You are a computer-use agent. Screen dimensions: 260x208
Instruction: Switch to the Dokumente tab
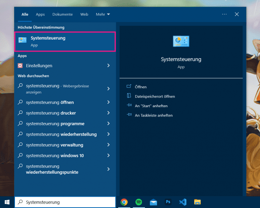point(62,14)
